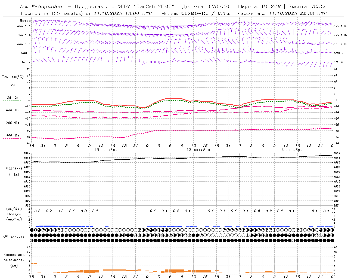
Task: Select the 'Широта: 61.249' latitude value
Action: point(259,7)
